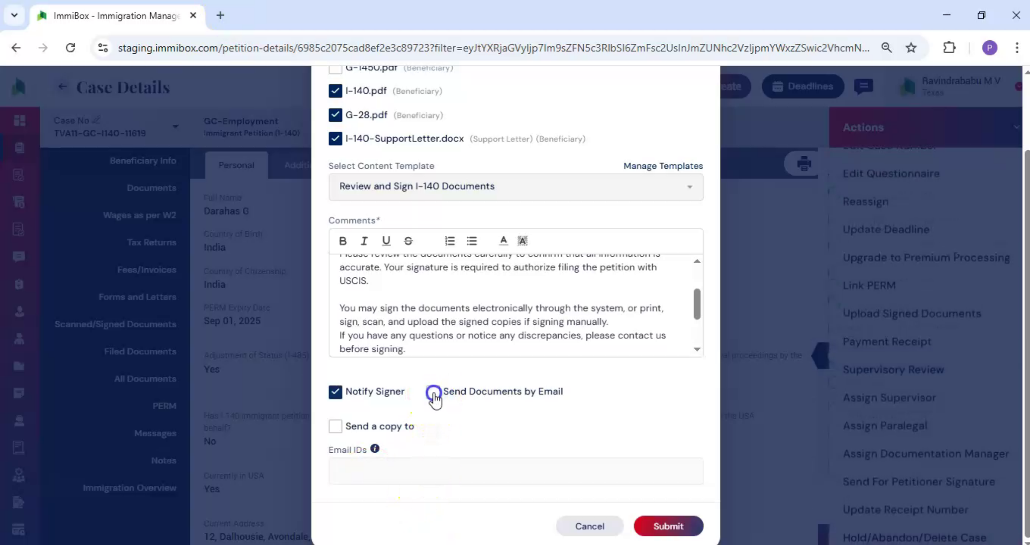This screenshot has height=545, width=1030.
Task: Select Upload Signed Documents action
Action: point(912,313)
